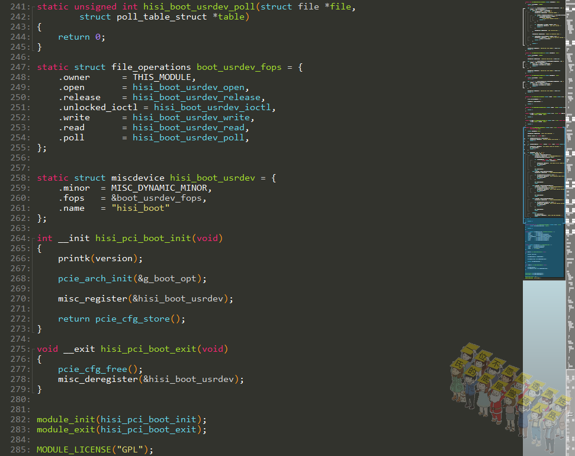The height and width of the screenshot is (456, 575).
Task: Collapse the hisi_pci_boot_exit function fold marker
Action: point(34,349)
